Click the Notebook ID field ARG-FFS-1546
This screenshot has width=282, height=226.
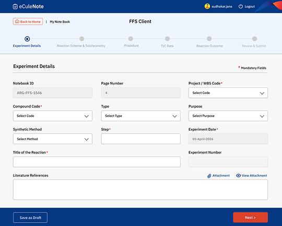click(53, 93)
